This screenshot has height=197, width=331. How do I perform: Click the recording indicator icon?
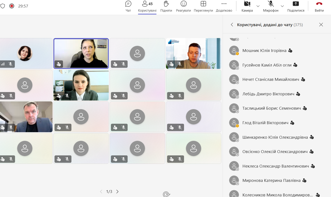(x=12, y=6)
